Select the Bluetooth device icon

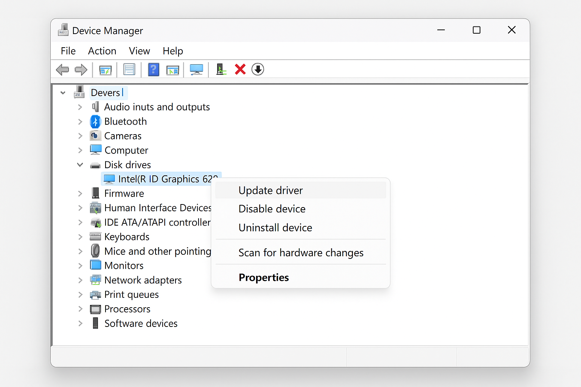[95, 121]
